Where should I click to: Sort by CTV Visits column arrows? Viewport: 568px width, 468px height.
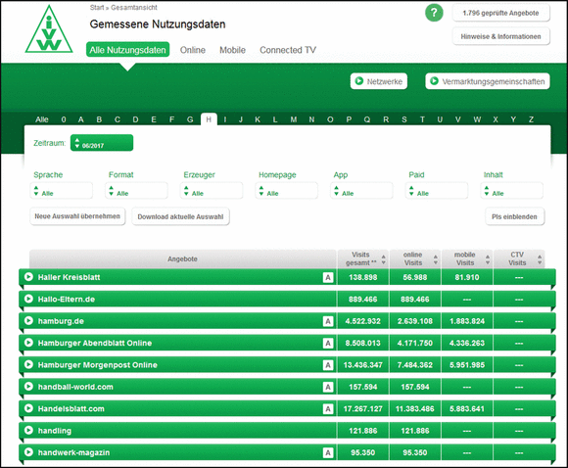pos(540,259)
